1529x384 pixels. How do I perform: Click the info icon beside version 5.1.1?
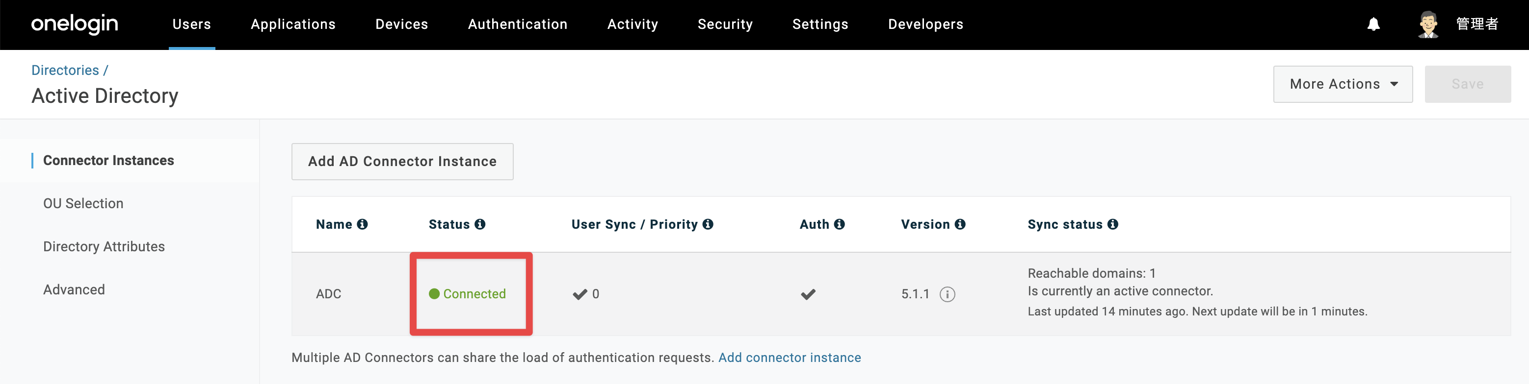[x=948, y=294]
